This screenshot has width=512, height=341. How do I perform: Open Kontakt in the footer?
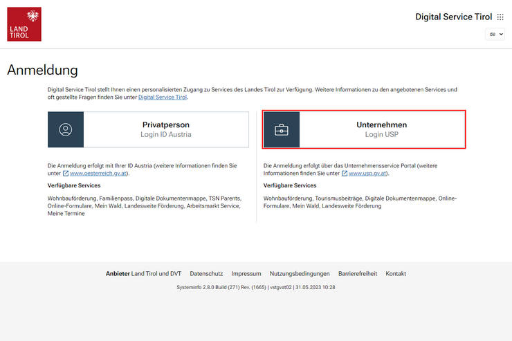tap(396, 274)
